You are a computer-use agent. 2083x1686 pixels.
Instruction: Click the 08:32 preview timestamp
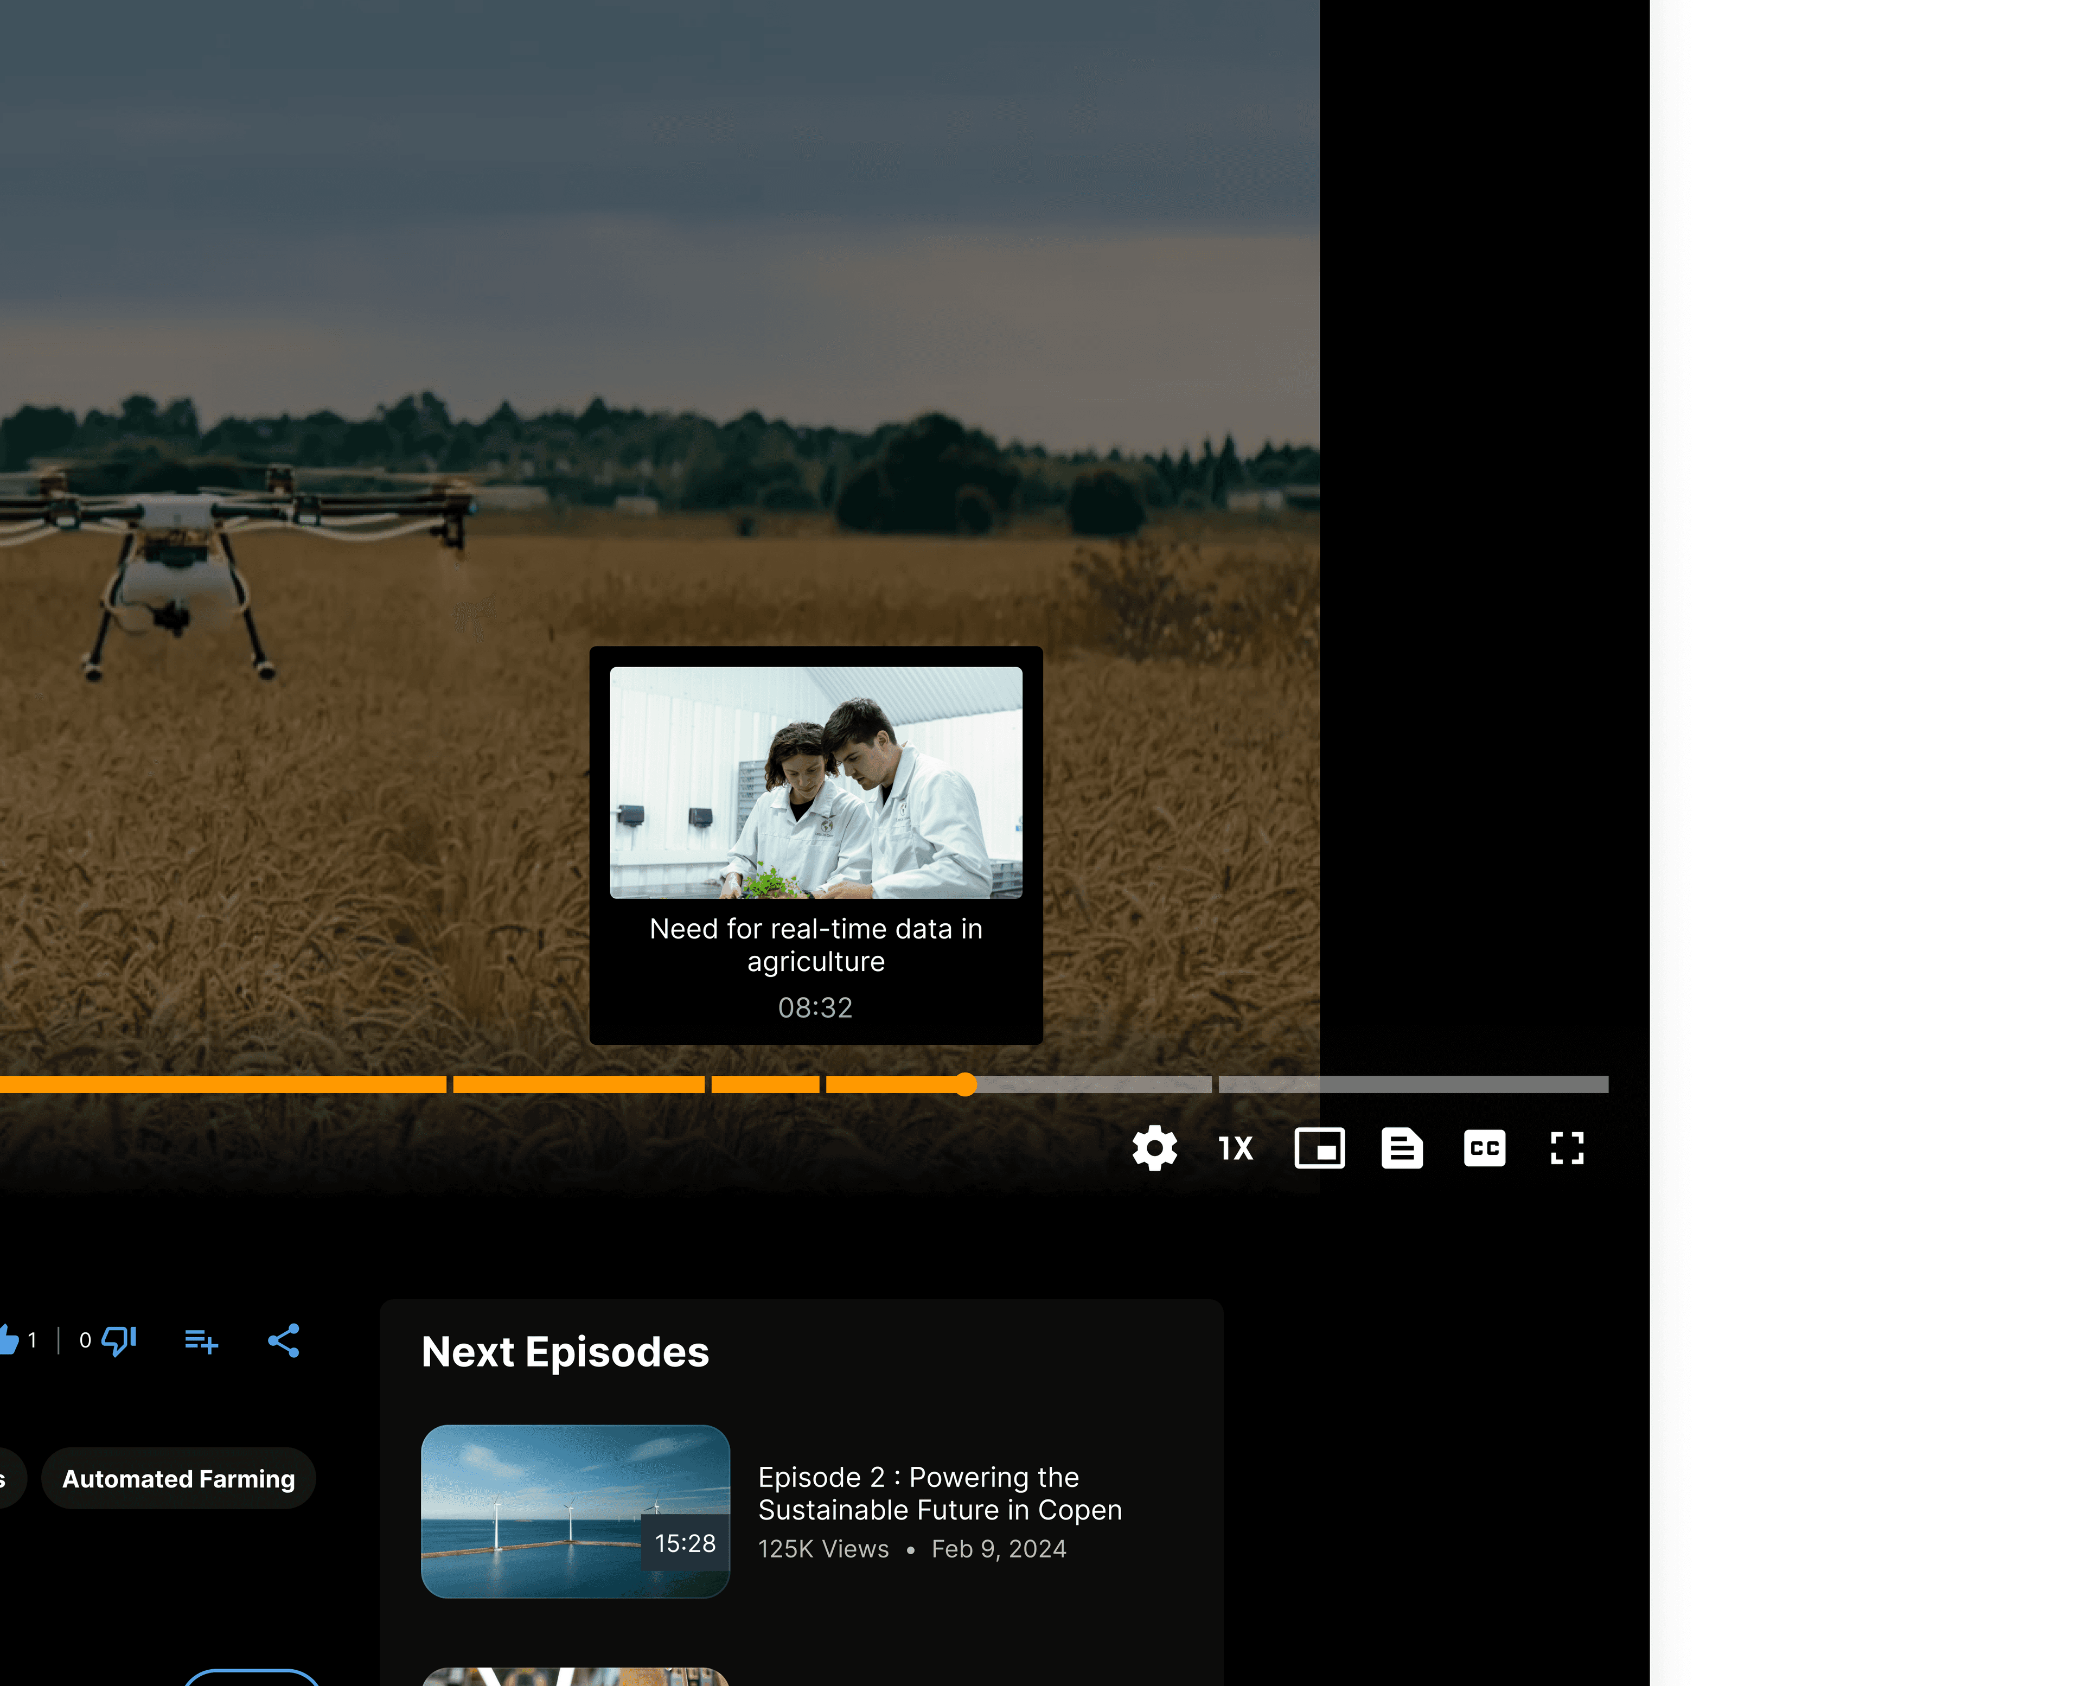click(816, 1008)
